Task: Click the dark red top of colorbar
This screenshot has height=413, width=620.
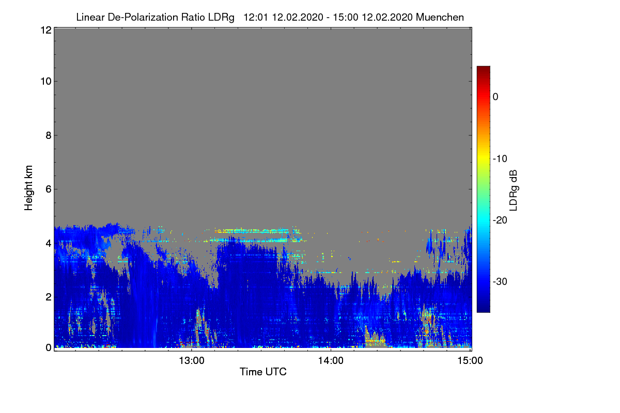Action: tap(483, 70)
